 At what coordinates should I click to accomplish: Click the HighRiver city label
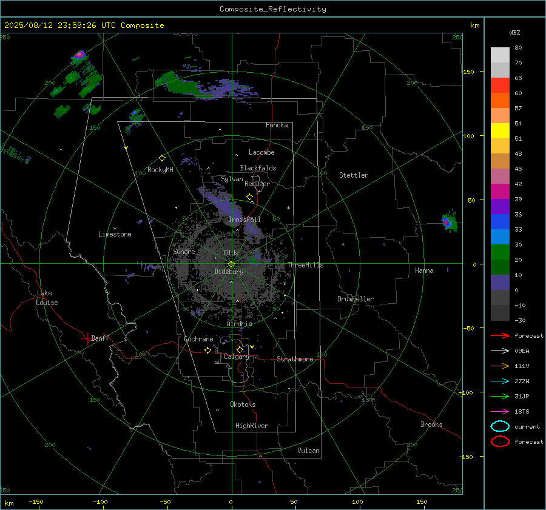252,426
